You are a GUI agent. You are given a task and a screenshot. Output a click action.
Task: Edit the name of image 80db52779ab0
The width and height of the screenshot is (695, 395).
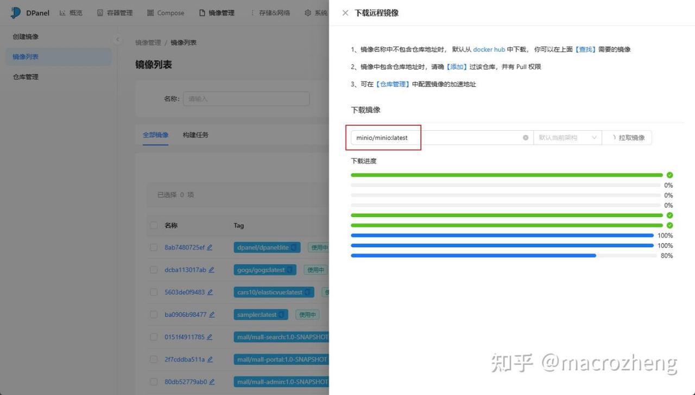(x=212, y=381)
